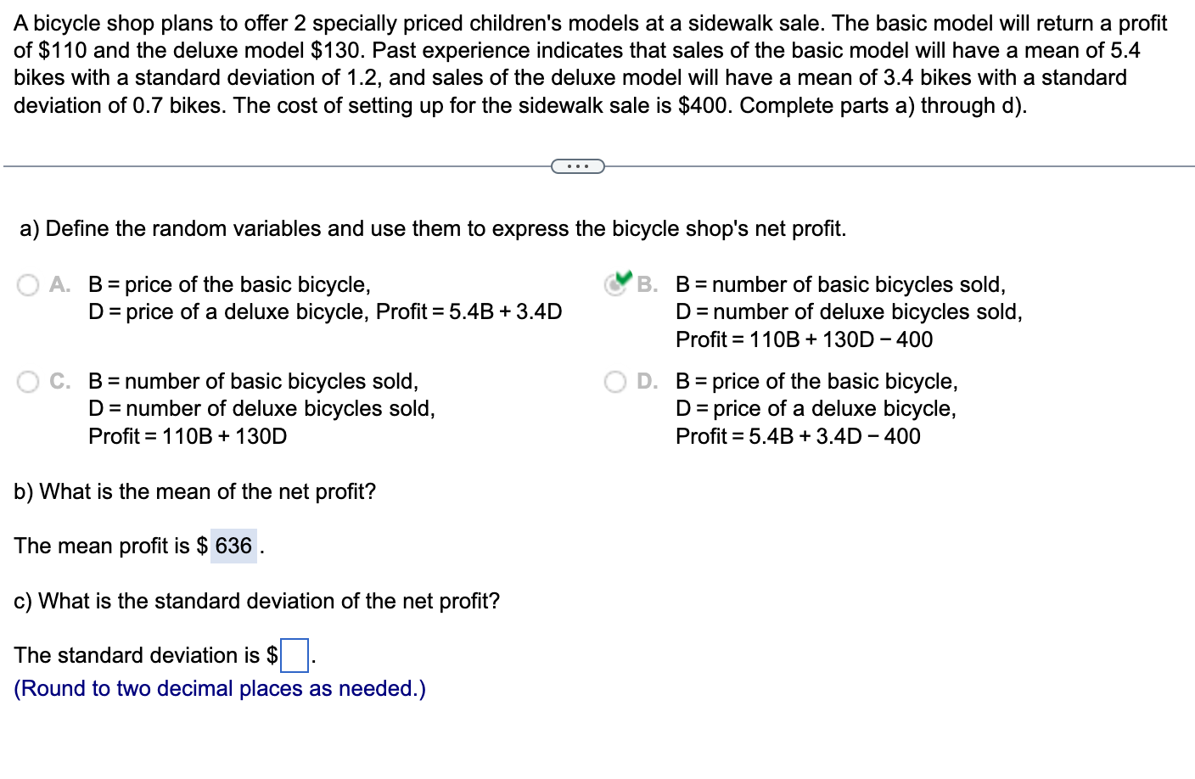Click 'The standard deviation is $' label
The height and width of the screenshot is (779, 1195).
pyautogui.click(x=141, y=655)
